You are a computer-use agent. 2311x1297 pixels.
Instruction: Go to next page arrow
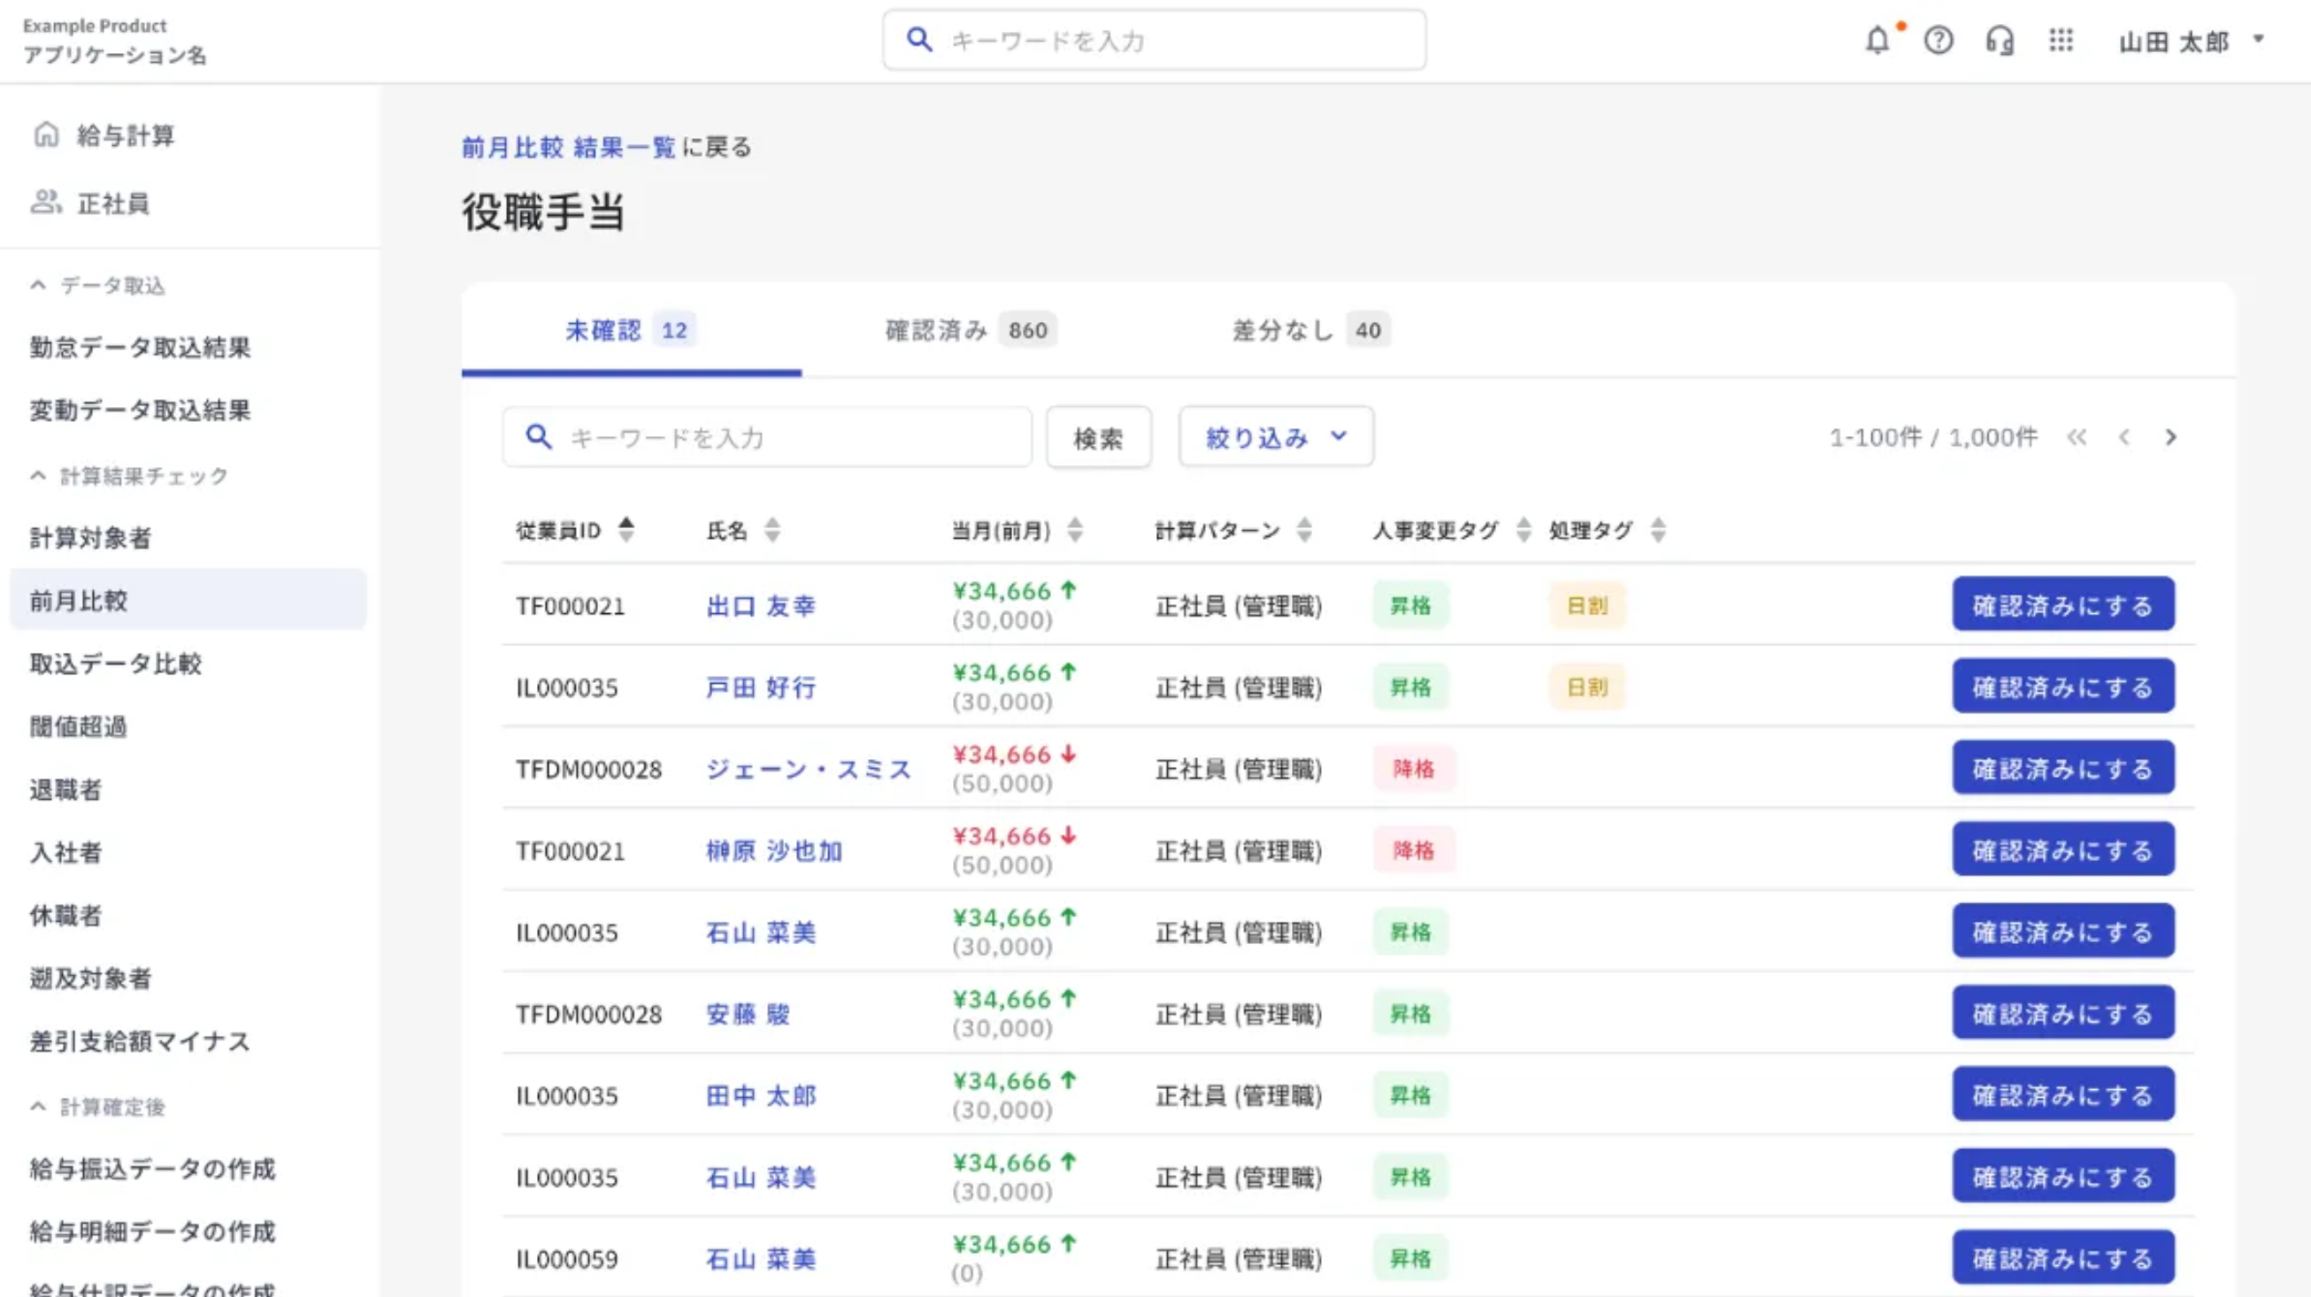[2170, 438]
